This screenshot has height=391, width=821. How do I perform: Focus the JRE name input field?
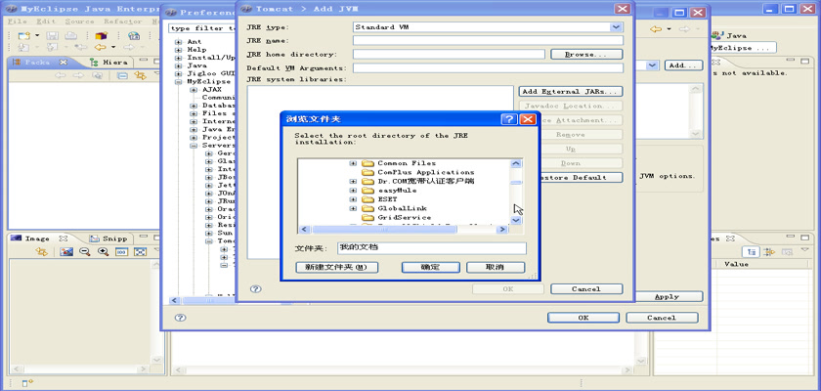pos(488,41)
